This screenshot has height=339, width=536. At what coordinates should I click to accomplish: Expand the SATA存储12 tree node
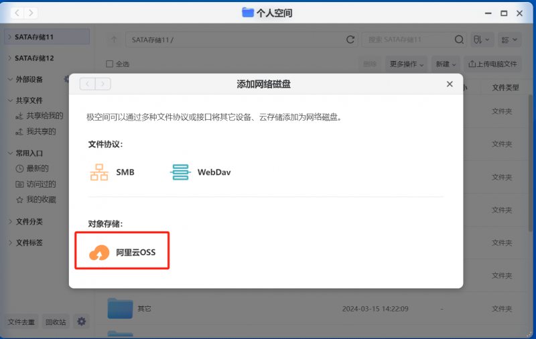click(9, 58)
